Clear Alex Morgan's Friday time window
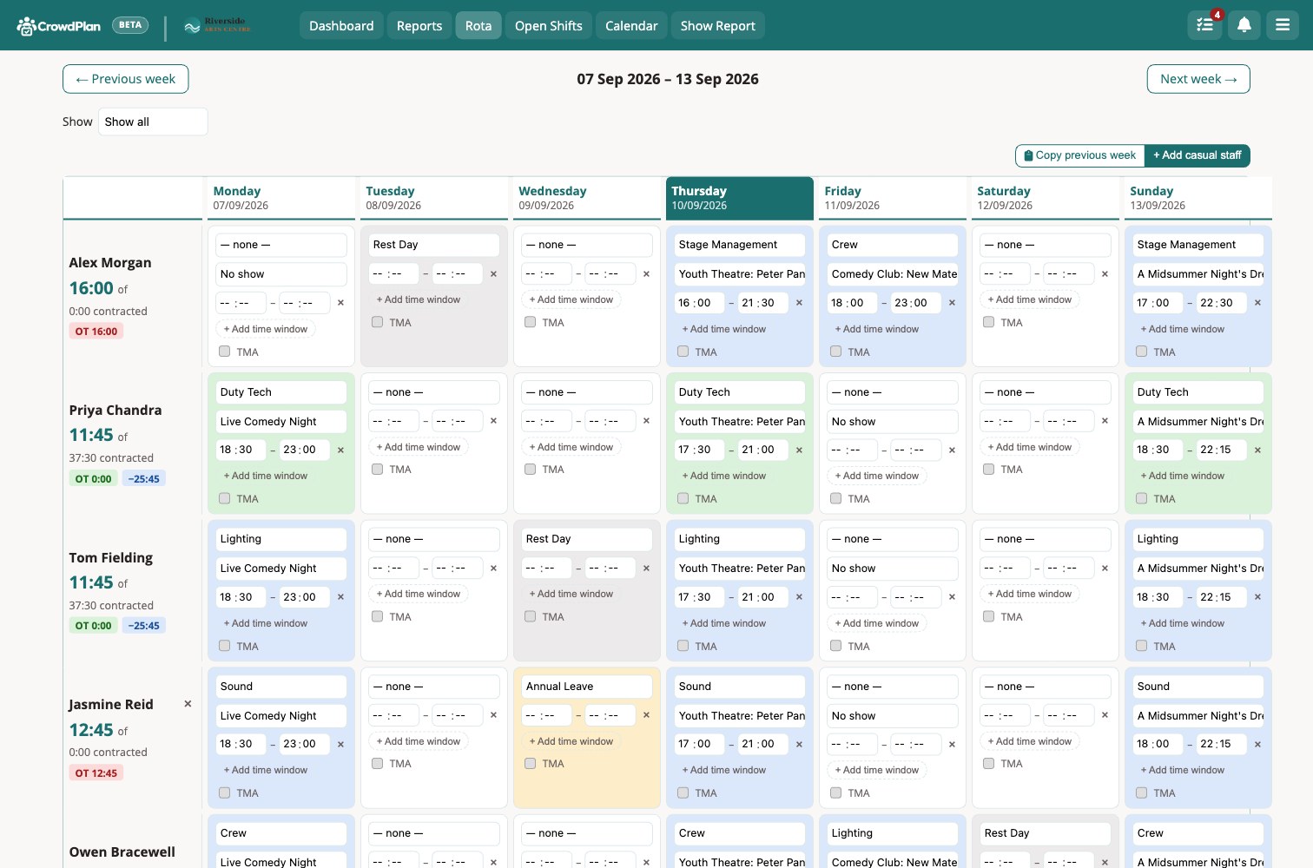1313x868 pixels. (952, 303)
